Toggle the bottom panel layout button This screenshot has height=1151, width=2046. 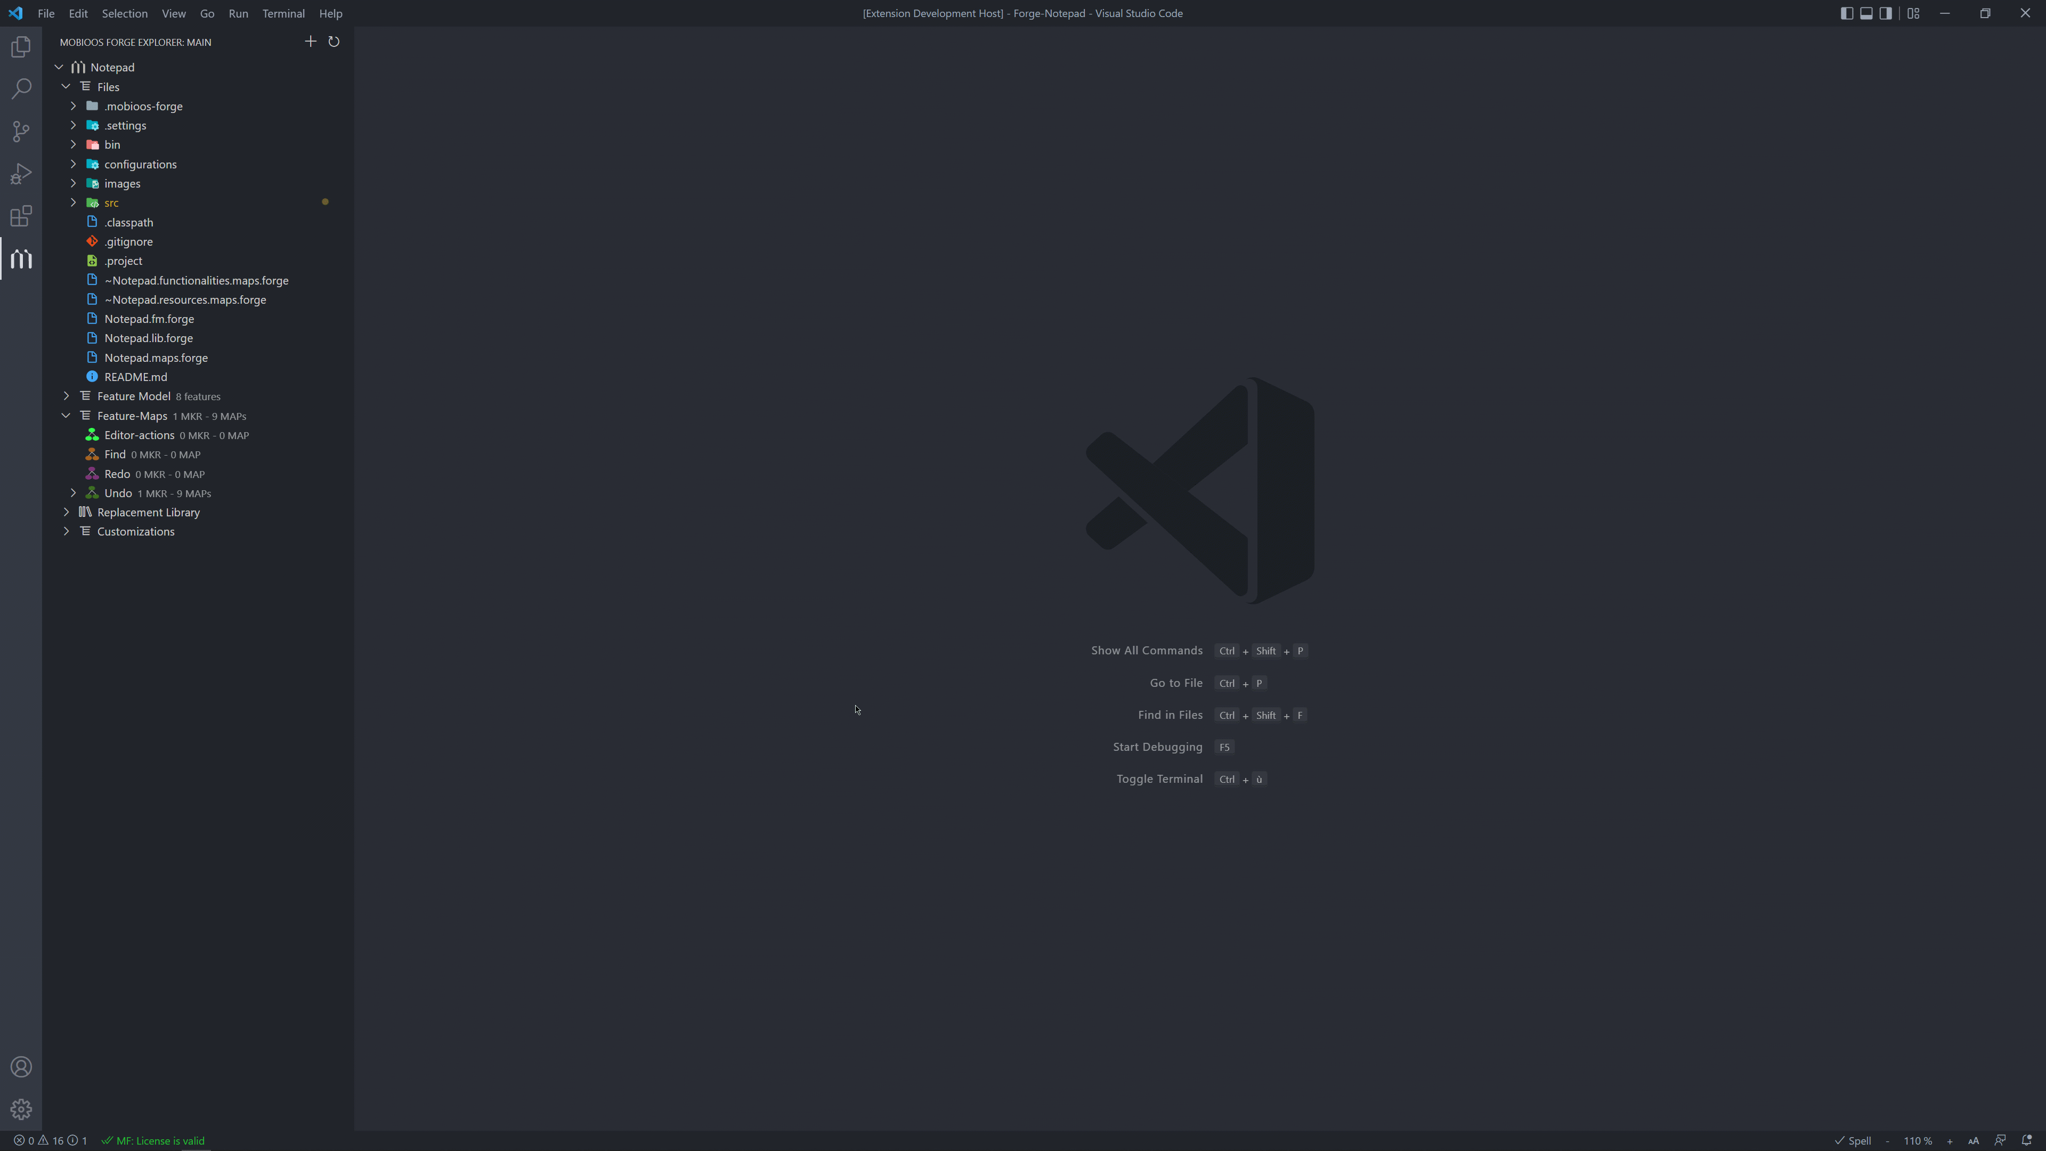(1866, 13)
